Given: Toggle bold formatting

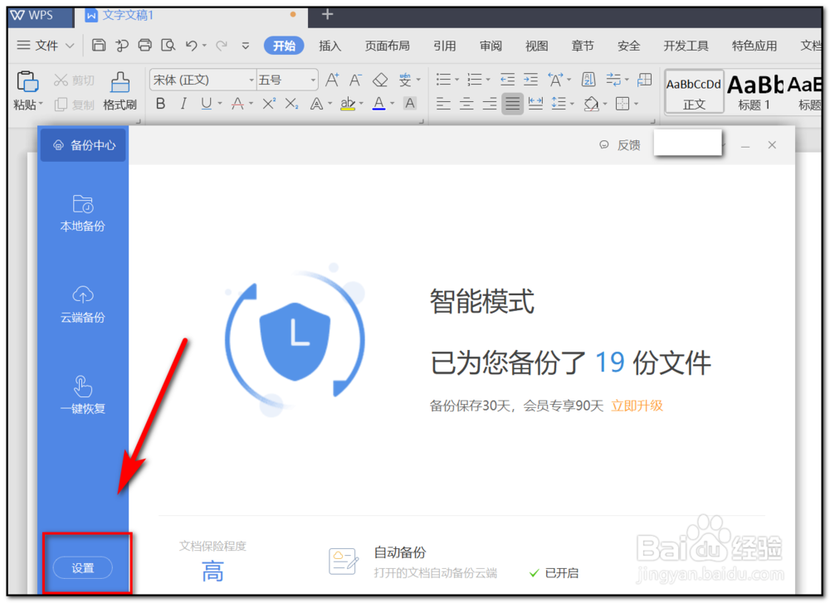Looking at the screenshot, I should tap(160, 104).
